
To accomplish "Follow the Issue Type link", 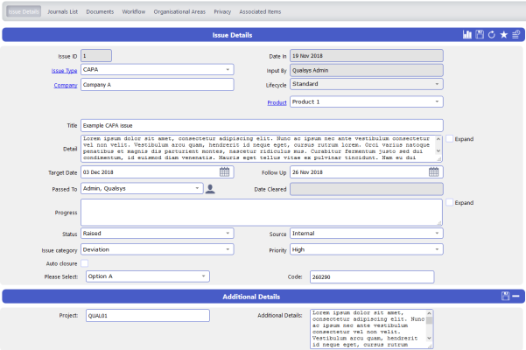I will coord(64,71).
